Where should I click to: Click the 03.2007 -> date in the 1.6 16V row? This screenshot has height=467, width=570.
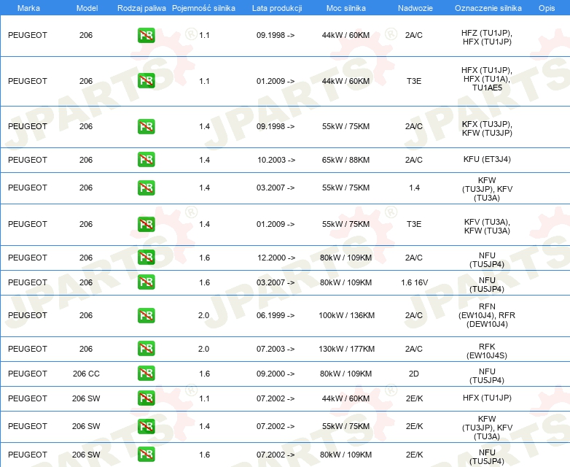(x=276, y=282)
